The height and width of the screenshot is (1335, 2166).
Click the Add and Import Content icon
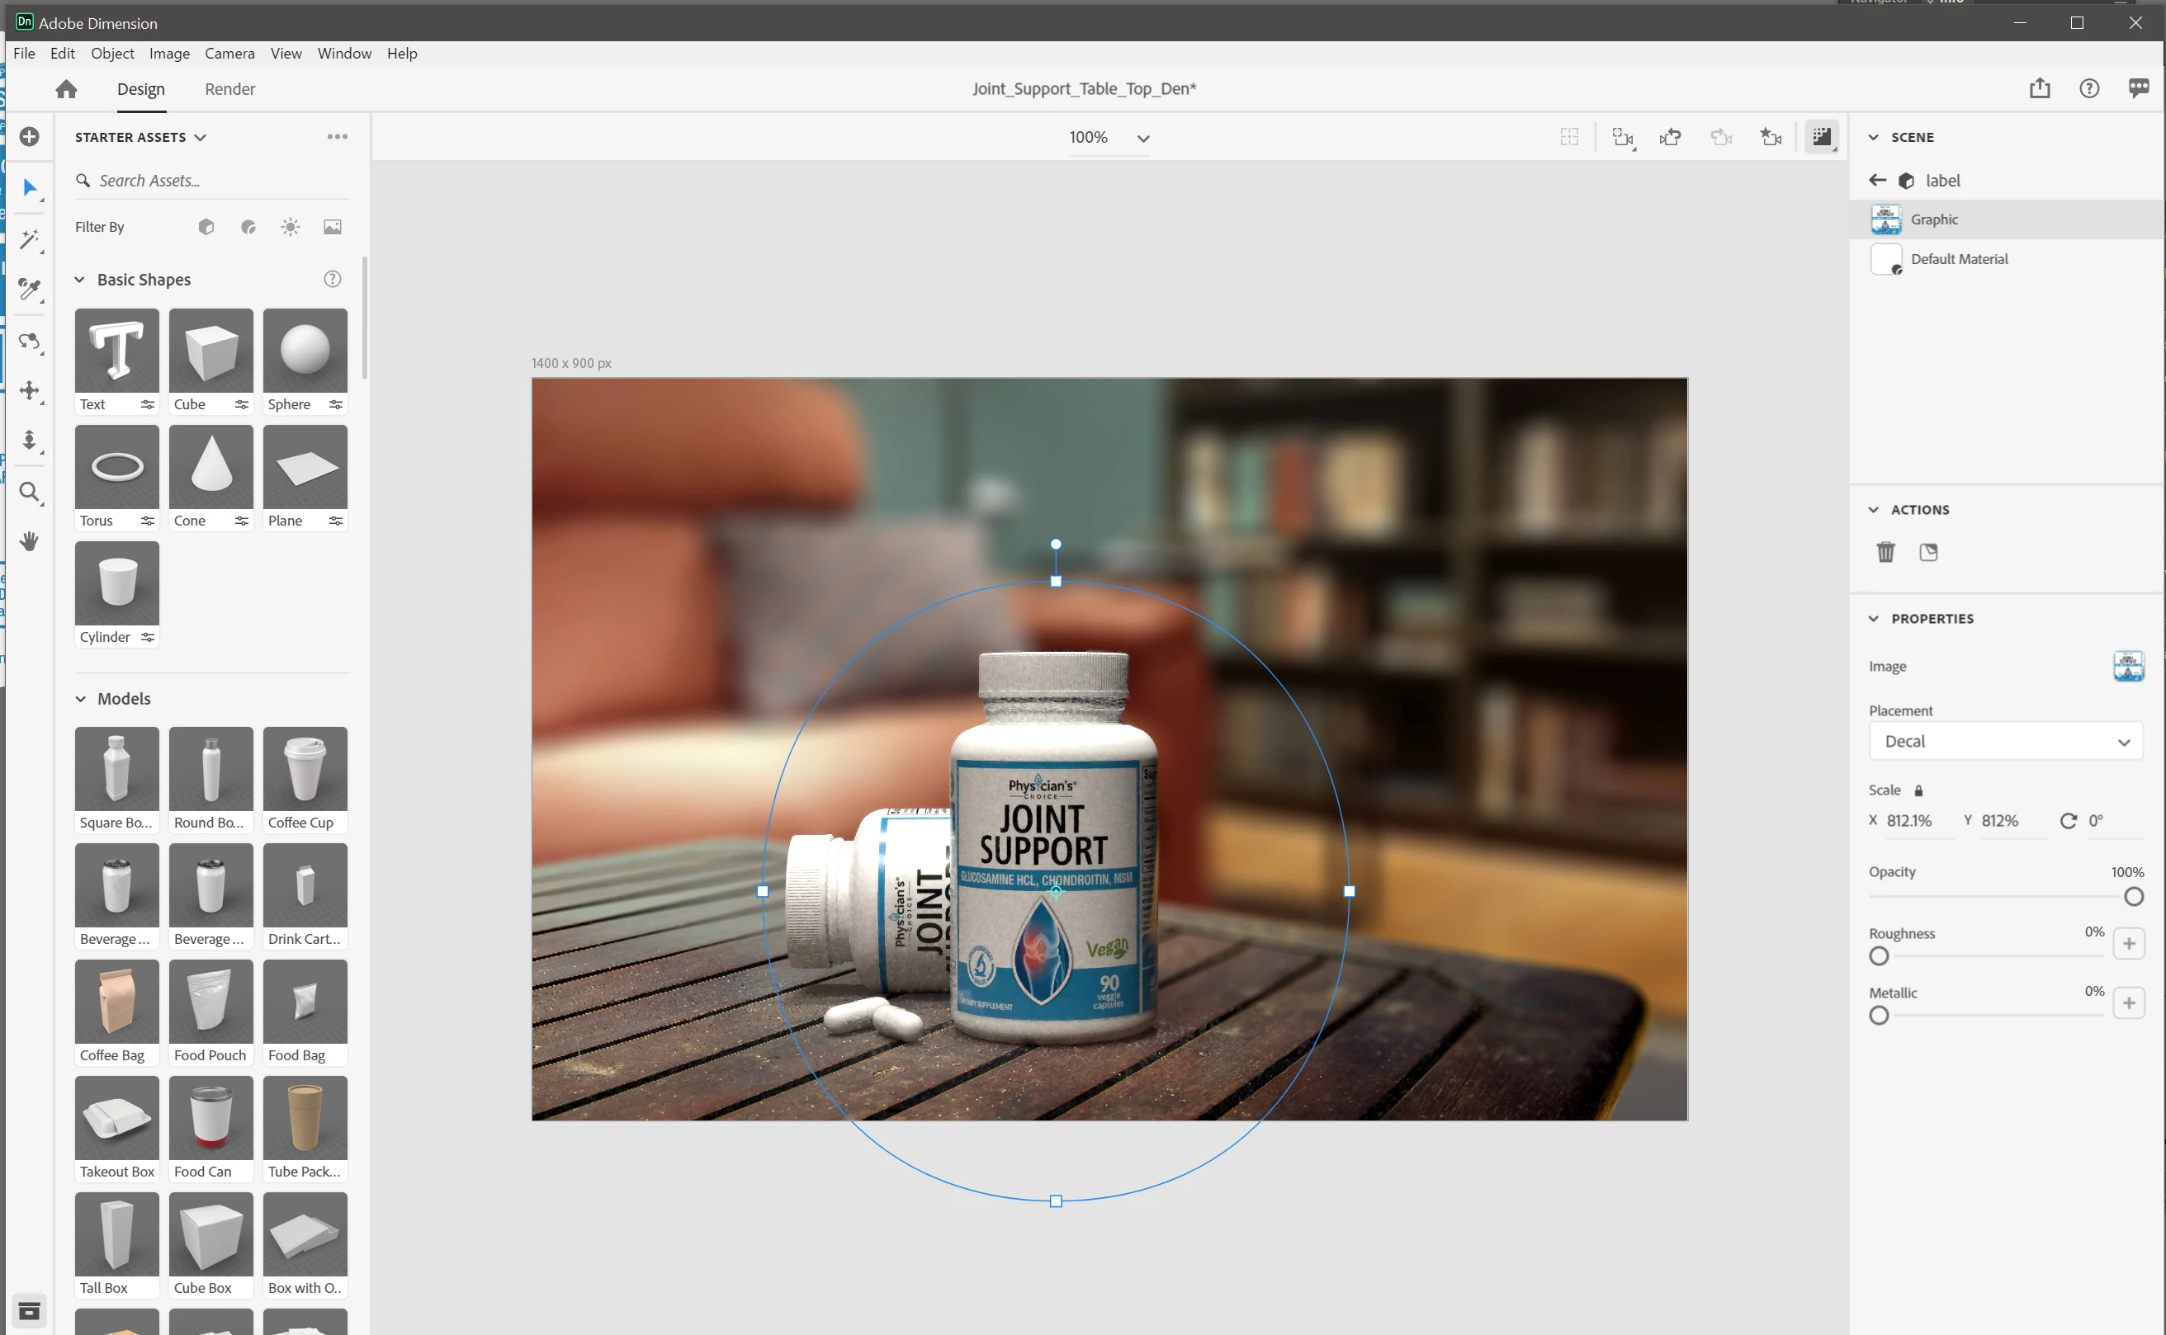point(29,137)
